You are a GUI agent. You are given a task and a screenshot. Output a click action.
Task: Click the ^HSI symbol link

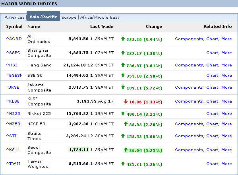click(12, 65)
